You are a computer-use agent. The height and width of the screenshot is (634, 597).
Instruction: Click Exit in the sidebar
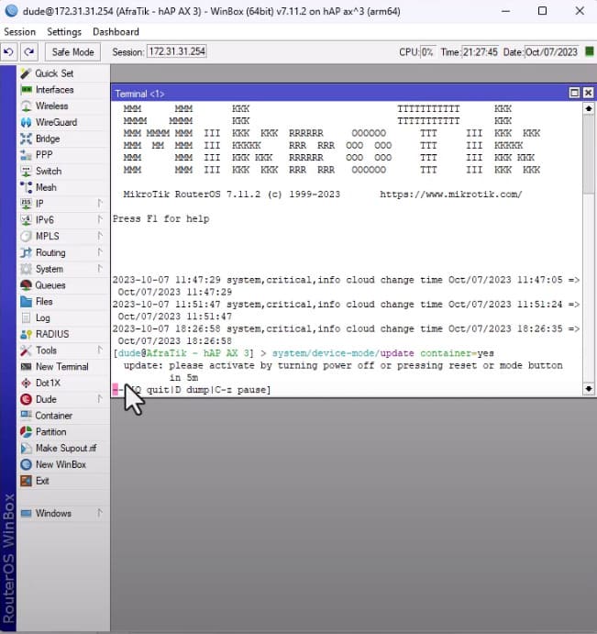click(x=42, y=481)
